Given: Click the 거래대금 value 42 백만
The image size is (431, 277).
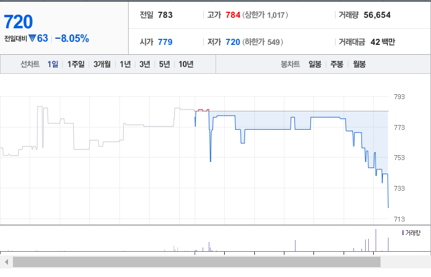Looking at the screenshot, I should (x=383, y=42).
